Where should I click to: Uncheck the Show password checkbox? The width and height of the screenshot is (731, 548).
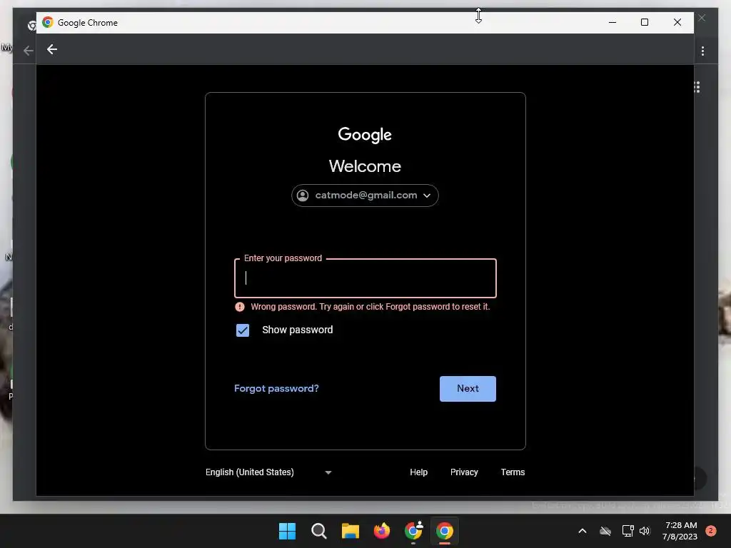click(243, 330)
